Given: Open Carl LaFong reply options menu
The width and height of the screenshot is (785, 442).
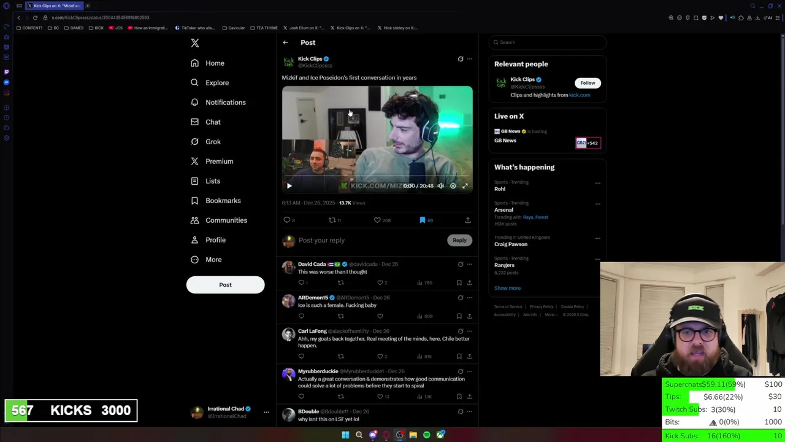Looking at the screenshot, I should (x=470, y=331).
